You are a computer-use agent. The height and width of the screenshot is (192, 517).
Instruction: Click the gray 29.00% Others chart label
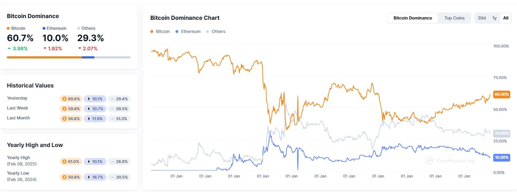(501, 134)
